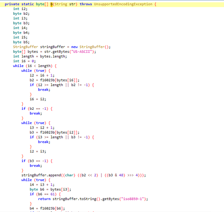Click the line 'int i6 = 0;'
Screen dimensions: 224x212
[24, 61]
